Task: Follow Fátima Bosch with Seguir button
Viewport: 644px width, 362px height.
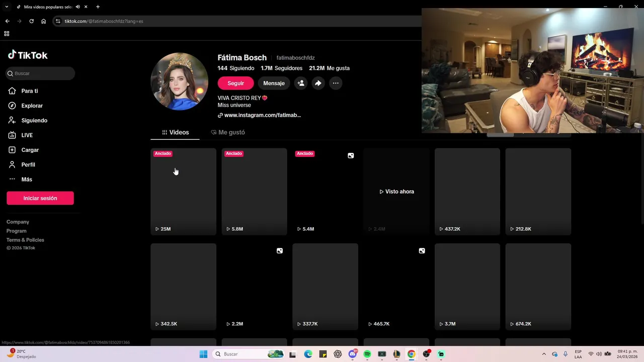Action: click(x=235, y=83)
